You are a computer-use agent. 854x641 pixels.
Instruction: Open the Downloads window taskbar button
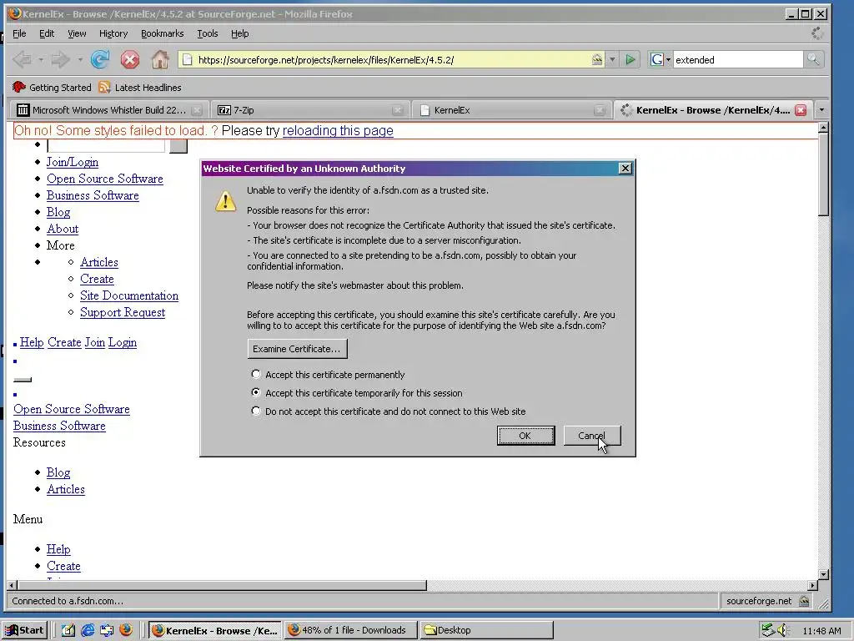click(350, 630)
